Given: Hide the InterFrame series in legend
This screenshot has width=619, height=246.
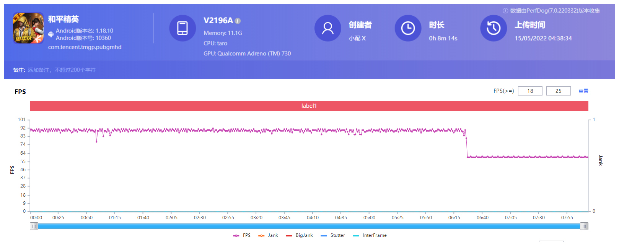Looking at the screenshot, I should click(370, 235).
